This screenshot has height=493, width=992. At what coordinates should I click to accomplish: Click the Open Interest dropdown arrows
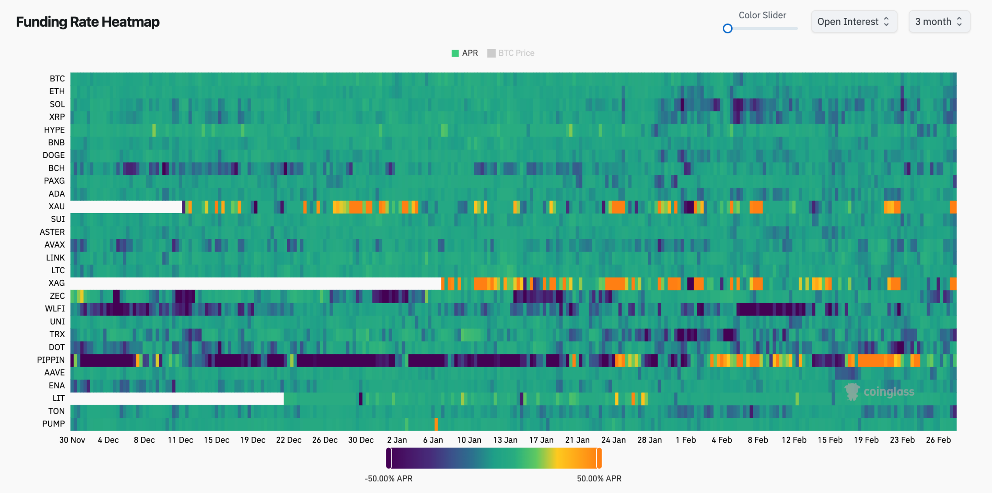[886, 22]
